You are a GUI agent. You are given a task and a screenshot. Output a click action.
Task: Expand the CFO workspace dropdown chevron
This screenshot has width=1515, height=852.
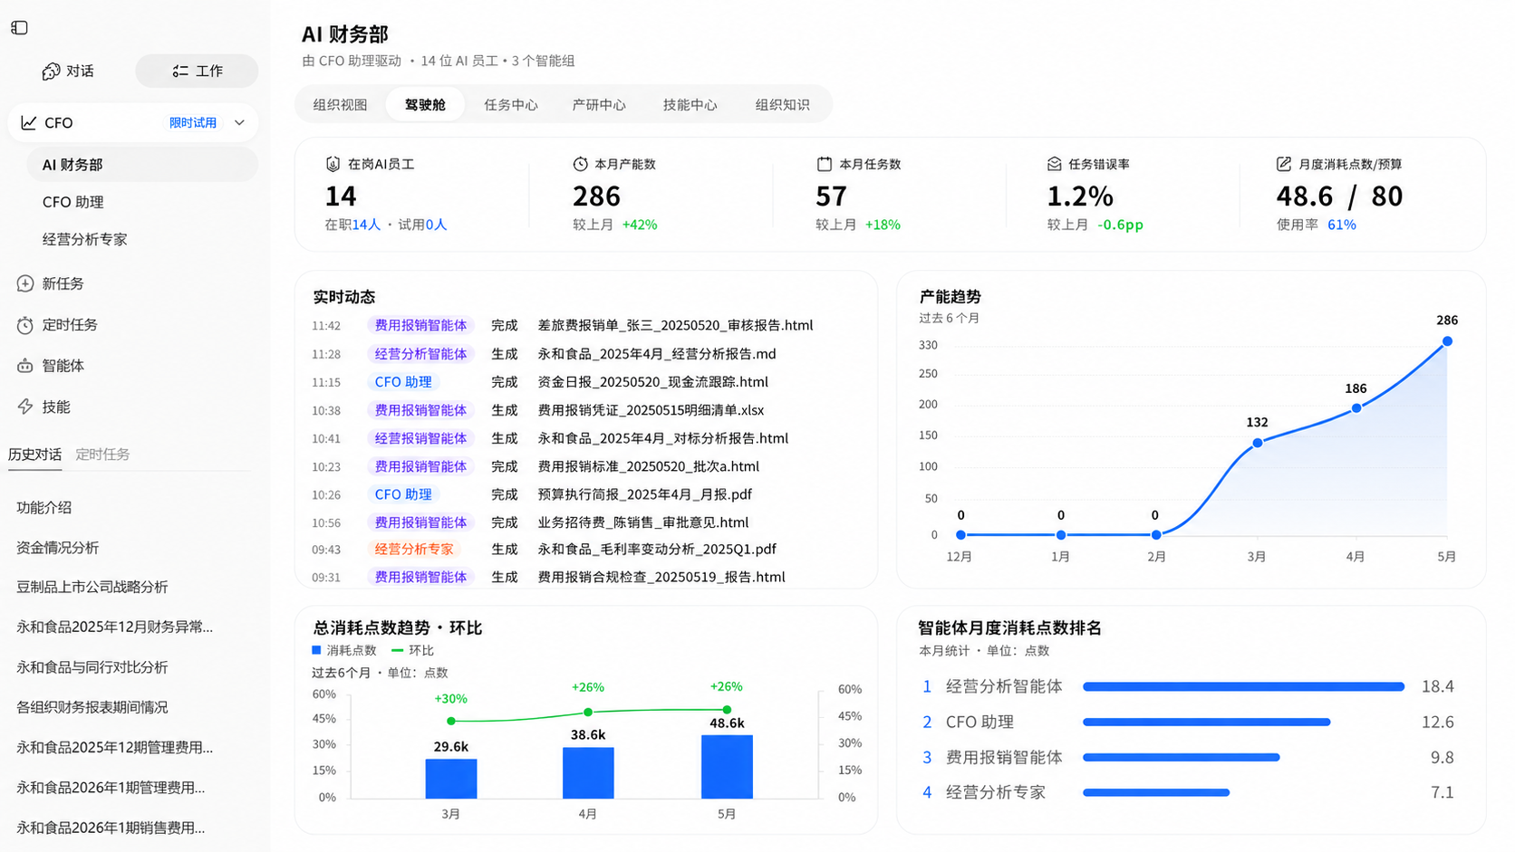tap(239, 122)
